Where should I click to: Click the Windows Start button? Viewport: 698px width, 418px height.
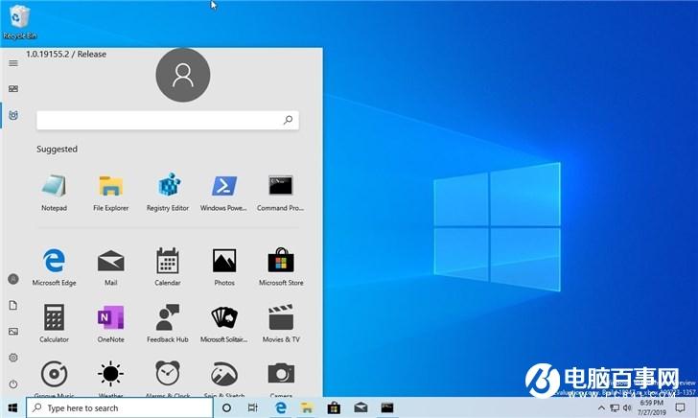pos(12,407)
